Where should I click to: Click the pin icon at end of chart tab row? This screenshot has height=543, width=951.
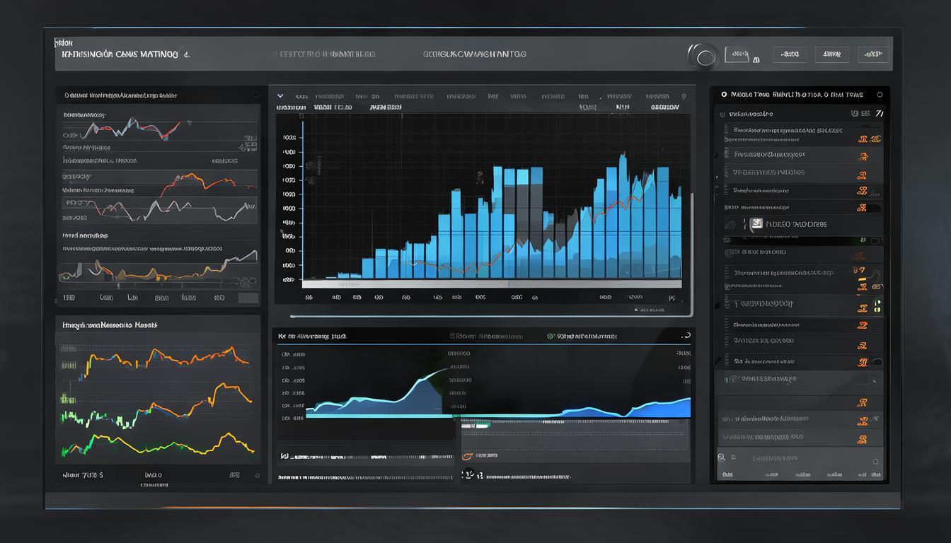pos(683,96)
